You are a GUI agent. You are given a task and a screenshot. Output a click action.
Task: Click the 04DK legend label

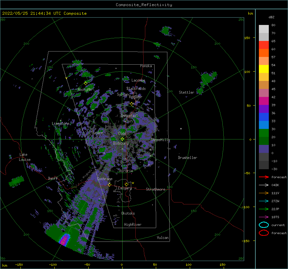point(275,185)
